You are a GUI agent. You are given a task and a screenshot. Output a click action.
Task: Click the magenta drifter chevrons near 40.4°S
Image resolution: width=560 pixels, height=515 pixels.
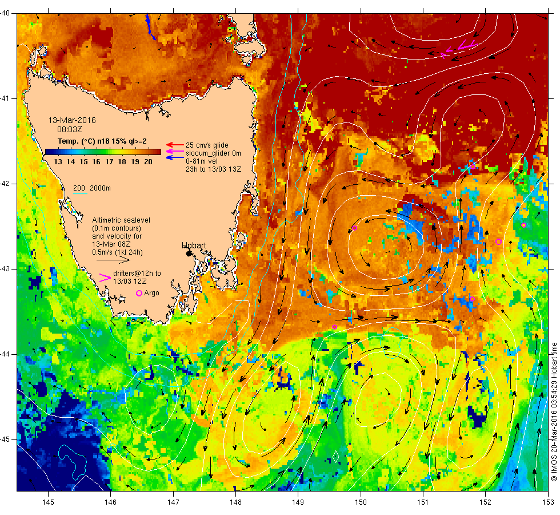click(x=458, y=49)
